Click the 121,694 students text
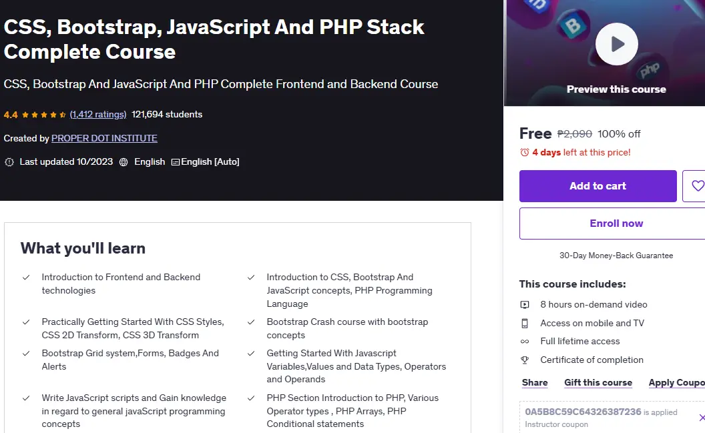Viewport: 705px width, 433px height. click(167, 115)
